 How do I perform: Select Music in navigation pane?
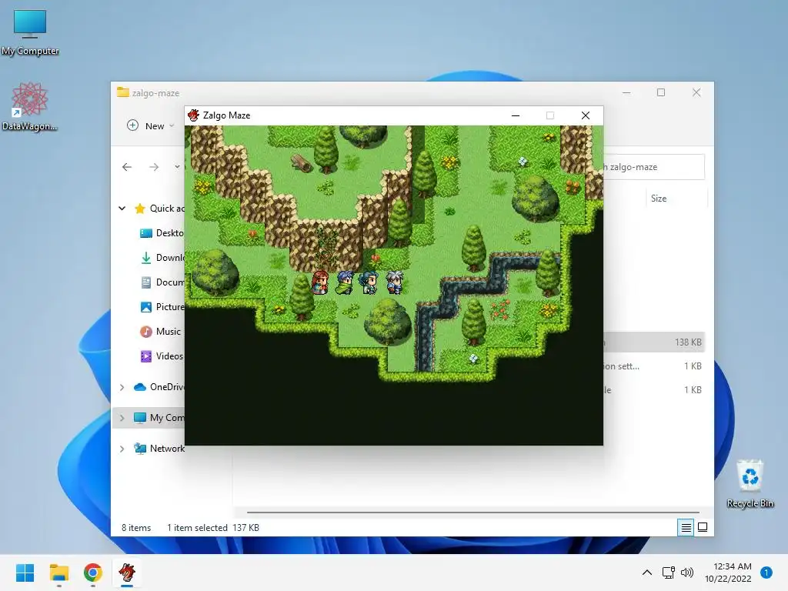[161, 331]
